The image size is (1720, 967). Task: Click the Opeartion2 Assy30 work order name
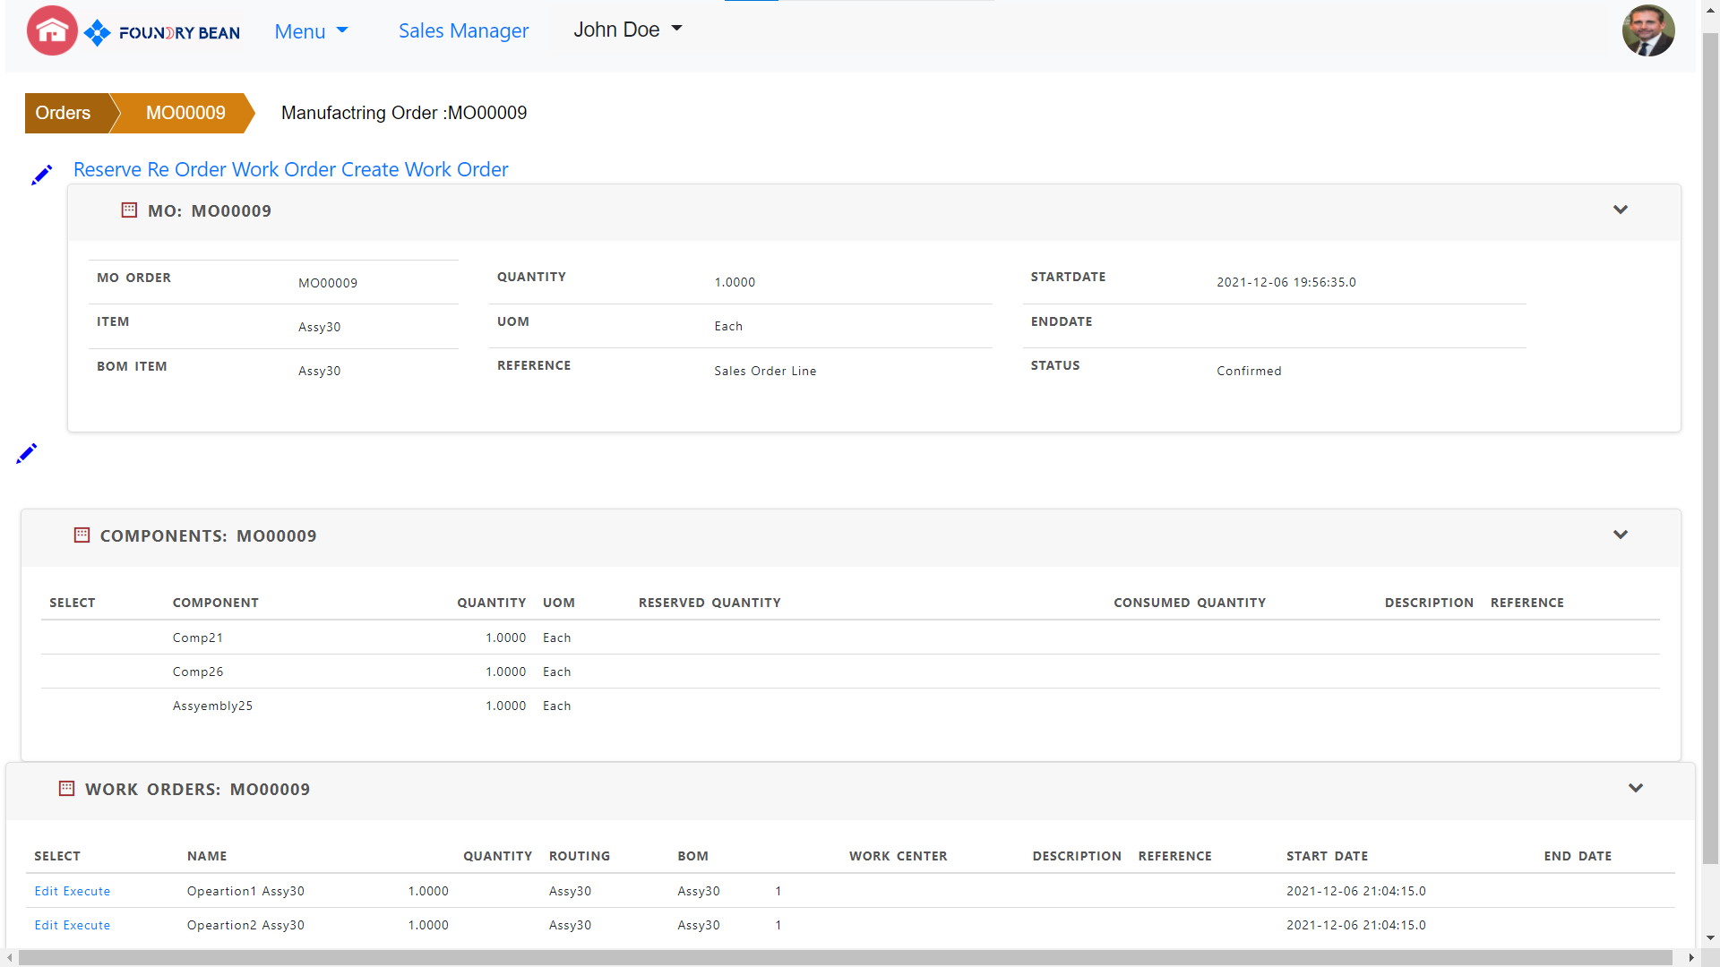point(245,925)
